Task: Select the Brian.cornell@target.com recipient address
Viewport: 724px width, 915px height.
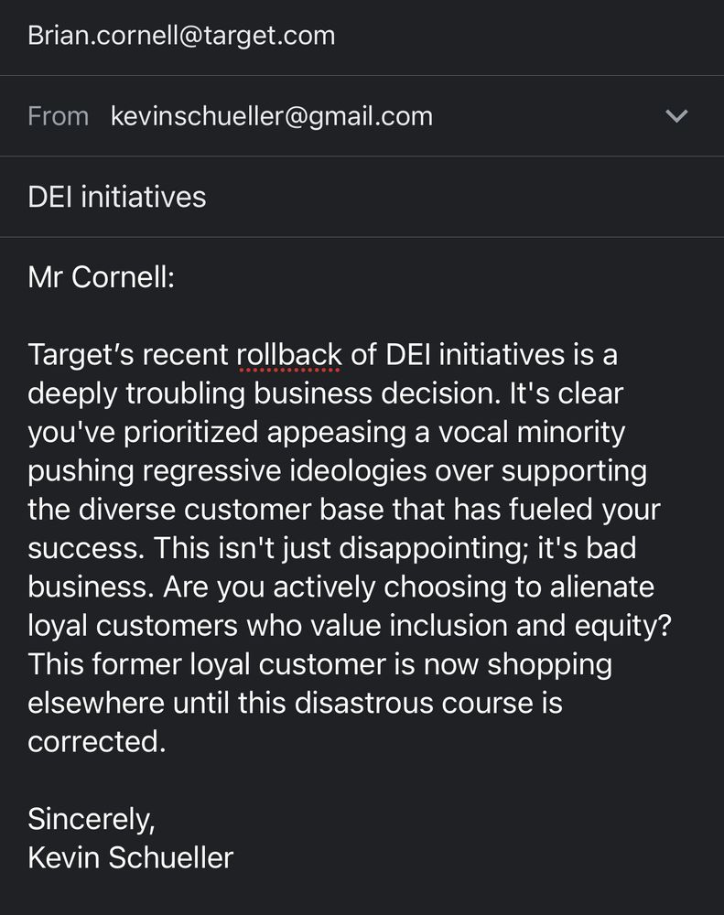Action: [181, 36]
